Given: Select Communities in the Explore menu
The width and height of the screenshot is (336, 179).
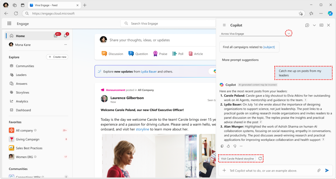Looking at the screenshot, I should (x=25, y=66).
